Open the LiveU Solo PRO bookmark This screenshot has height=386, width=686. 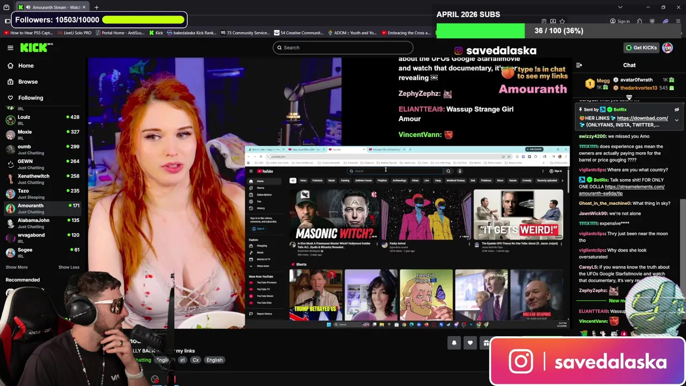tap(74, 33)
